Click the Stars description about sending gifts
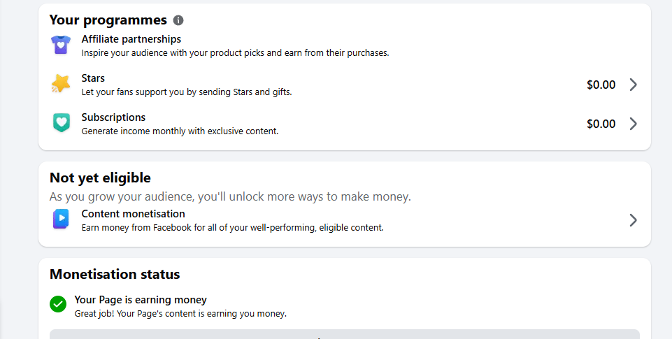The image size is (672, 339). [x=187, y=92]
